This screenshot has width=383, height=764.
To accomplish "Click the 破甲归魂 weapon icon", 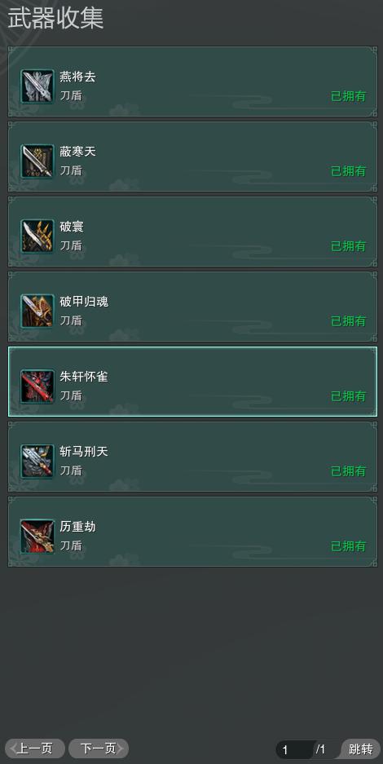I will (x=37, y=311).
